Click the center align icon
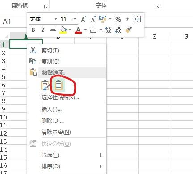 [x=53, y=30]
